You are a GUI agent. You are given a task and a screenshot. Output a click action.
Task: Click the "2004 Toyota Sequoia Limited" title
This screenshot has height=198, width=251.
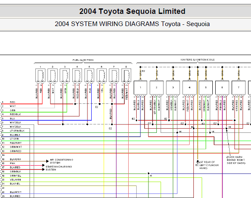pyautogui.click(x=132, y=11)
